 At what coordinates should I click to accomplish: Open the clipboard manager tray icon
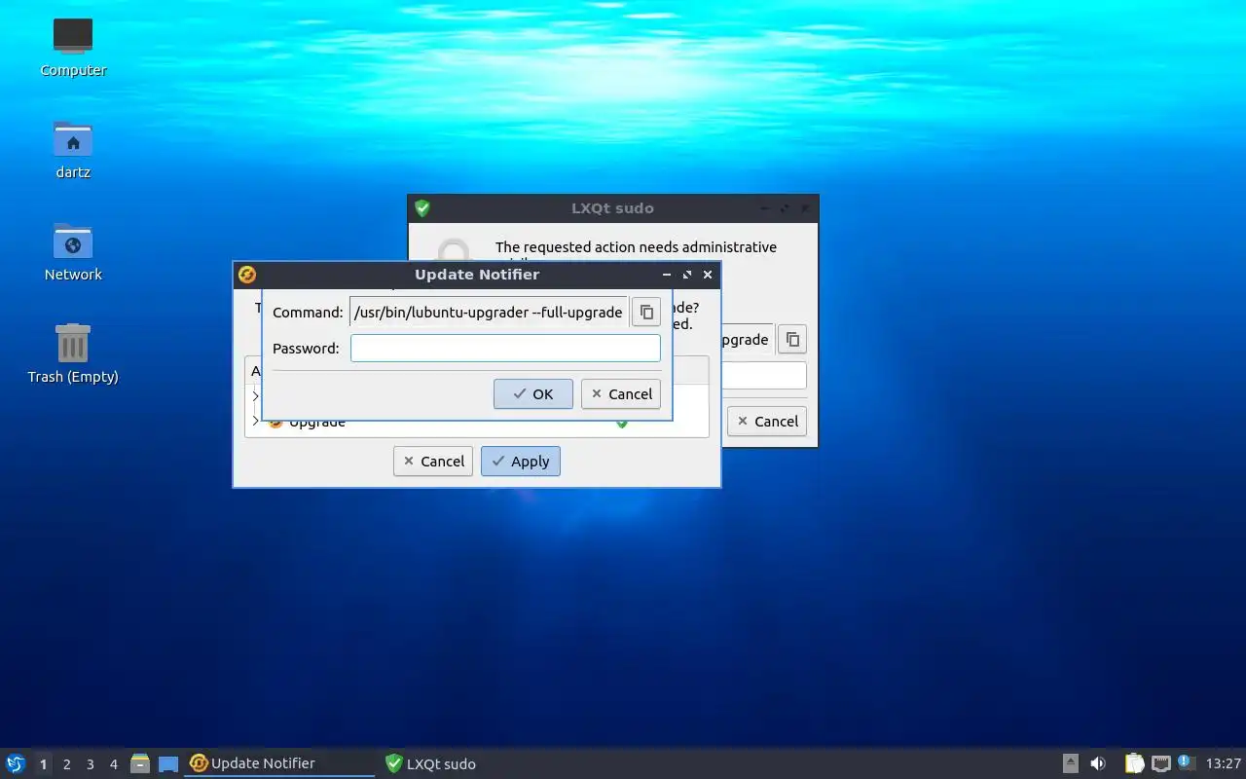(1134, 763)
